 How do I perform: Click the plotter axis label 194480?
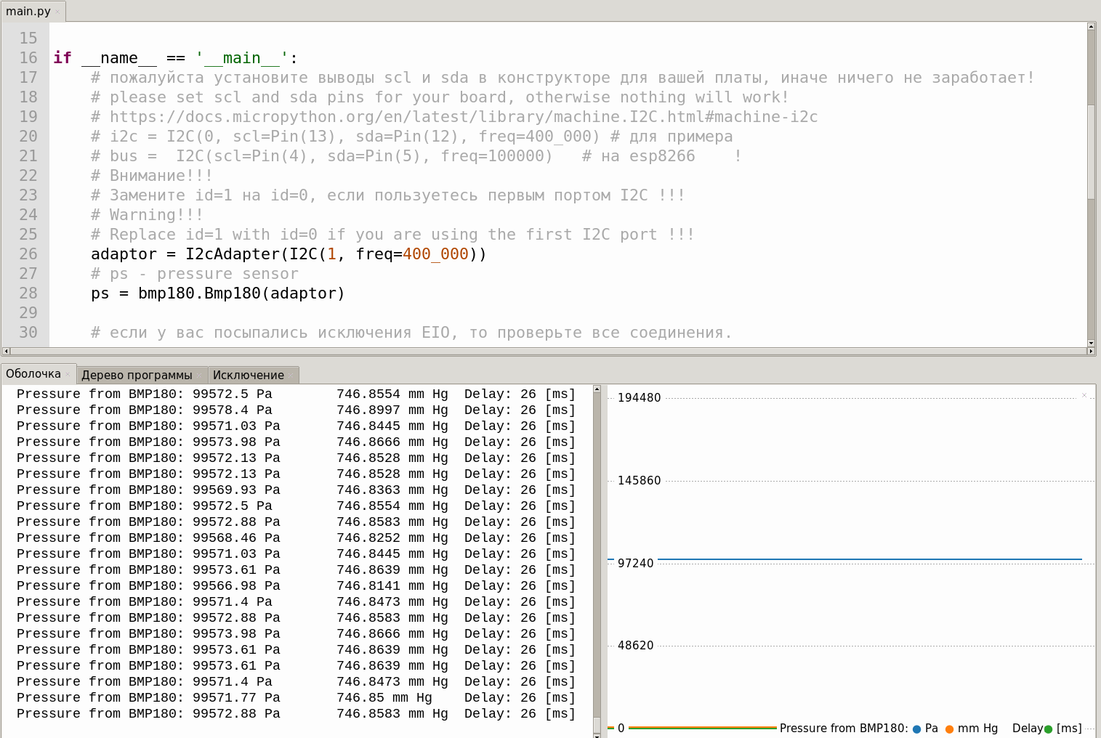pos(640,397)
